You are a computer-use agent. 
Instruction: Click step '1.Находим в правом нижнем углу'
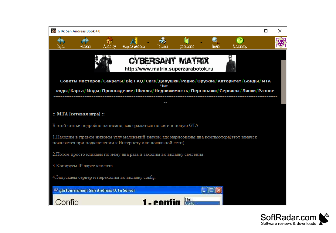(155, 140)
